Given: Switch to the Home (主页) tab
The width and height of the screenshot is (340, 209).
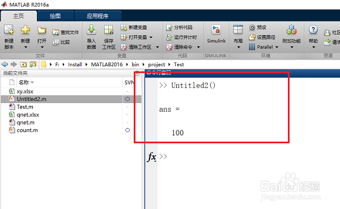Looking at the screenshot, I should pyautogui.click(x=19, y=16).
